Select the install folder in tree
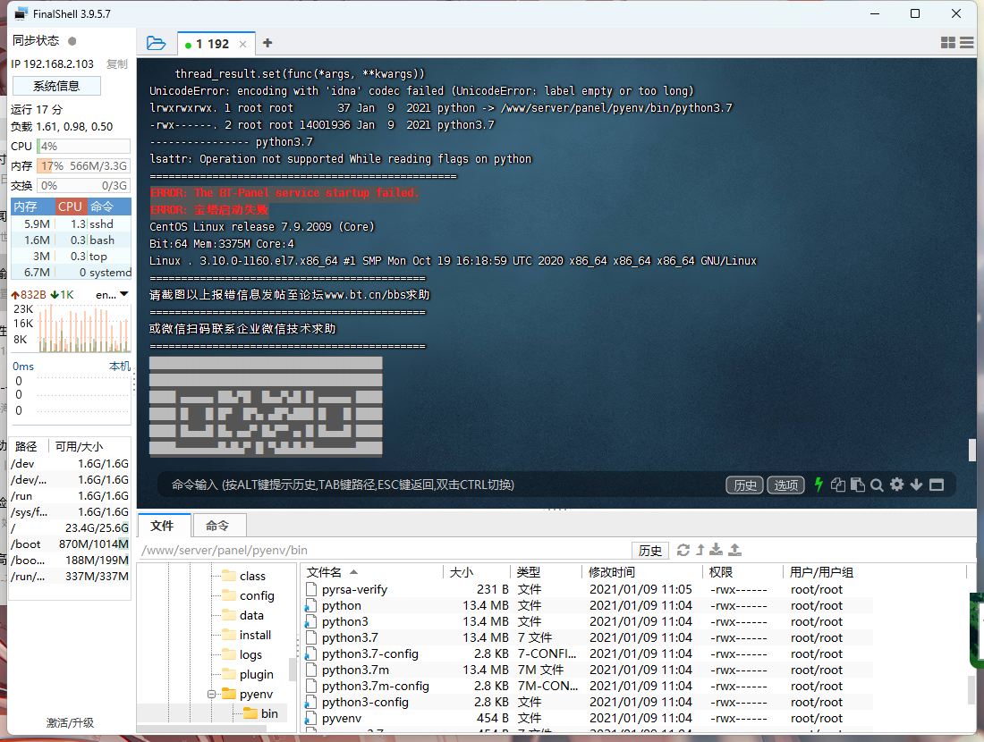Viewport: 984px width, 742px height. (255, 635)
